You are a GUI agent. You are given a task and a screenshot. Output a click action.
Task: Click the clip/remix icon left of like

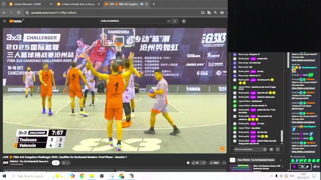188,163
